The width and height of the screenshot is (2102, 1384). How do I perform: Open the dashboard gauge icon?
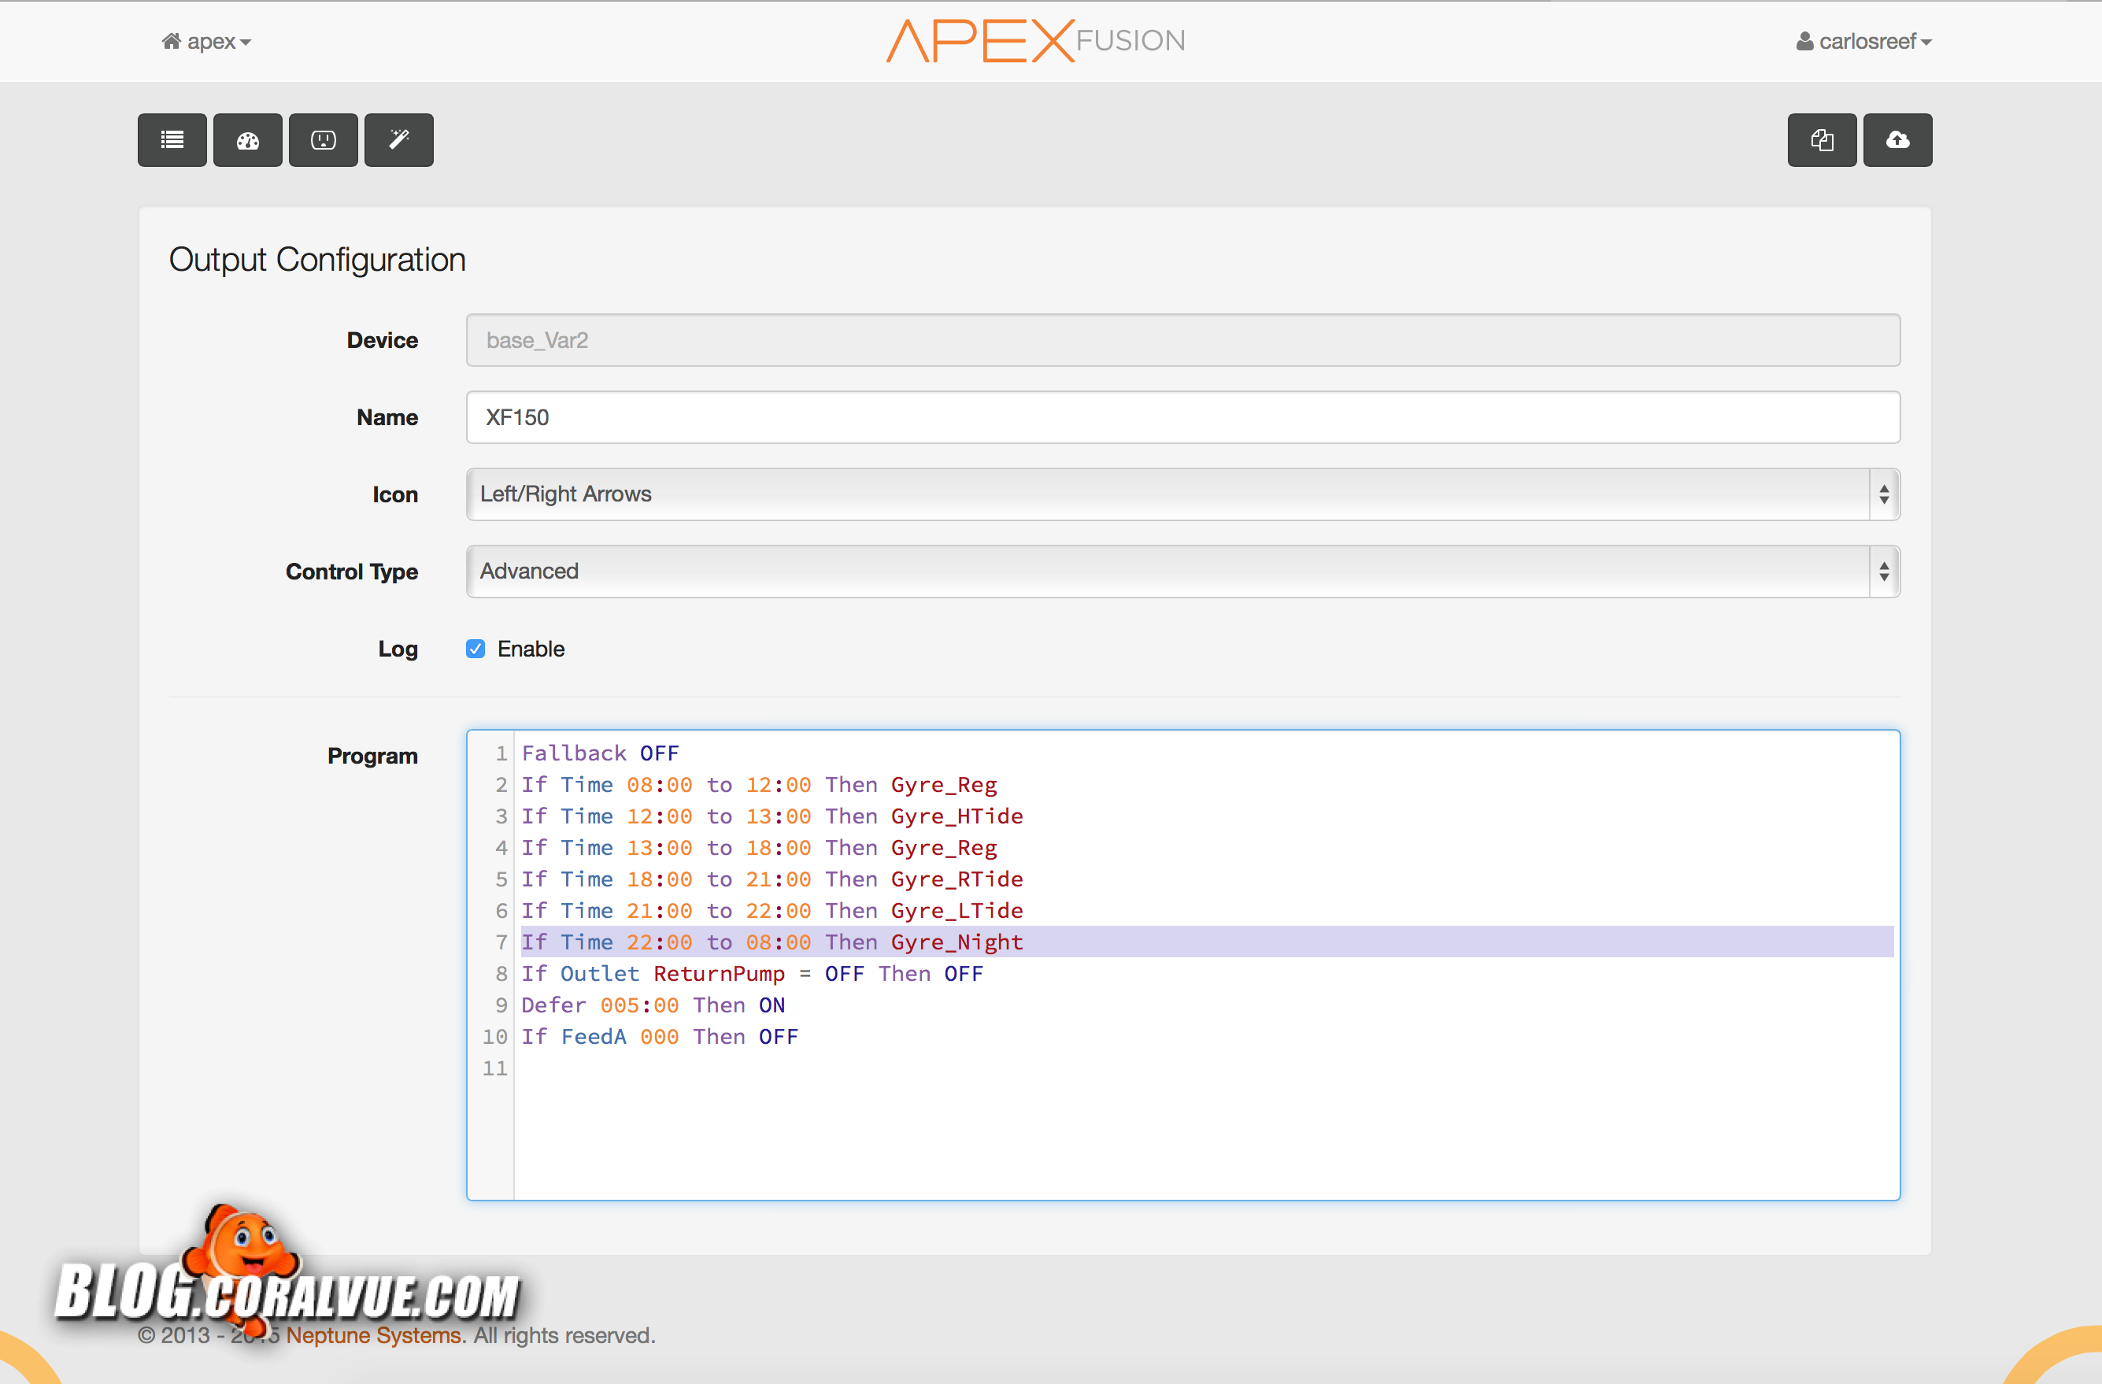[x=247, y=139]
